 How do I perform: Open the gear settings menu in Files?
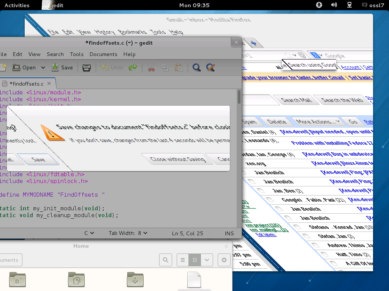click(224, 260)
